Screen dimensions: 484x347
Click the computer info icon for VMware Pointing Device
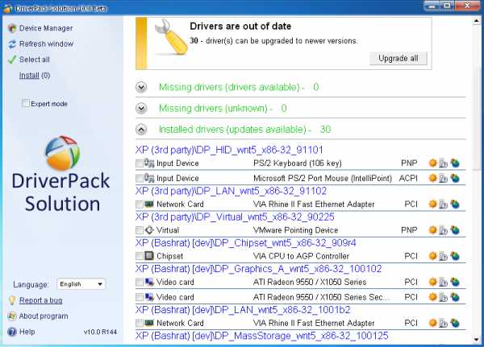coord(443,230)
